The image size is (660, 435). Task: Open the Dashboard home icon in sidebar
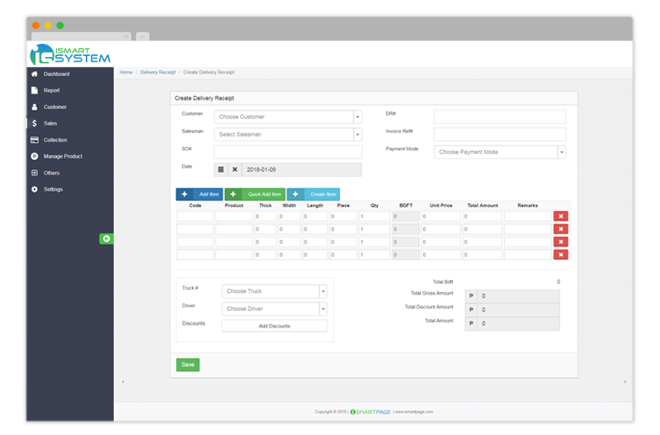[35, 73]
